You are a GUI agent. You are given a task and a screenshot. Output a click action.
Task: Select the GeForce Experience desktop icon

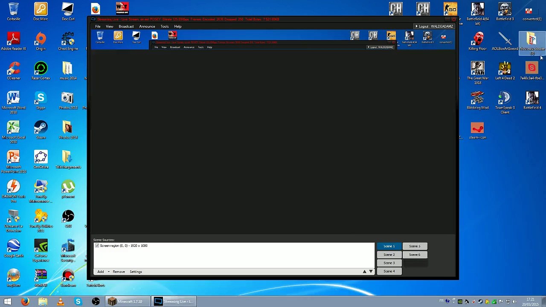tap(41, 250)
